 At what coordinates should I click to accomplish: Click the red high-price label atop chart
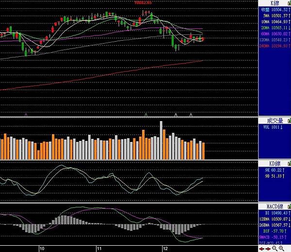[x=143, y=2]
